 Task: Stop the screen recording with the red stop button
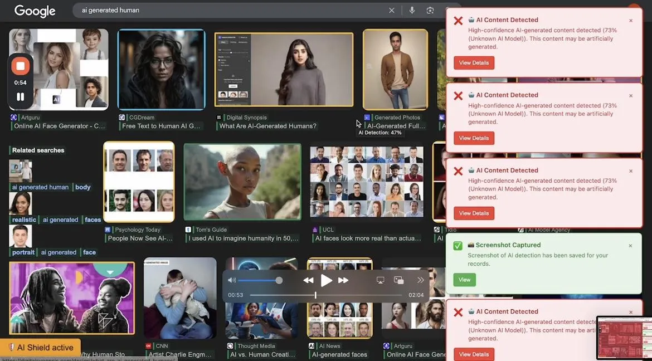[21, 66]
